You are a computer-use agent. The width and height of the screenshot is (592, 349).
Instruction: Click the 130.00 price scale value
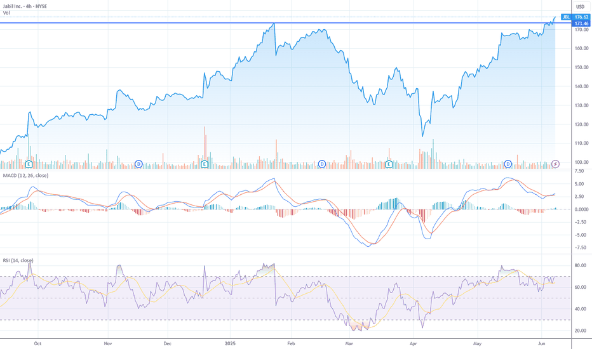[581, 105]
